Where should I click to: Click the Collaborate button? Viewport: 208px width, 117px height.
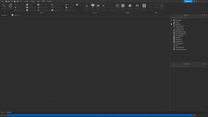pyautogui.click(x=188, y=1)
